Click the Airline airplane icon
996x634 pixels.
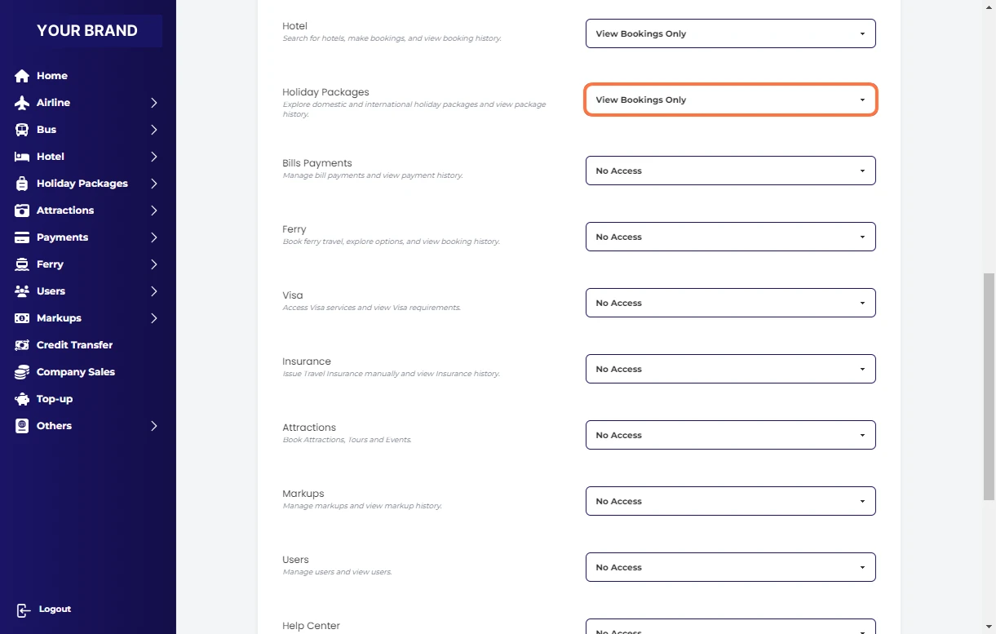pyautogui.click(x=22, y=103)
